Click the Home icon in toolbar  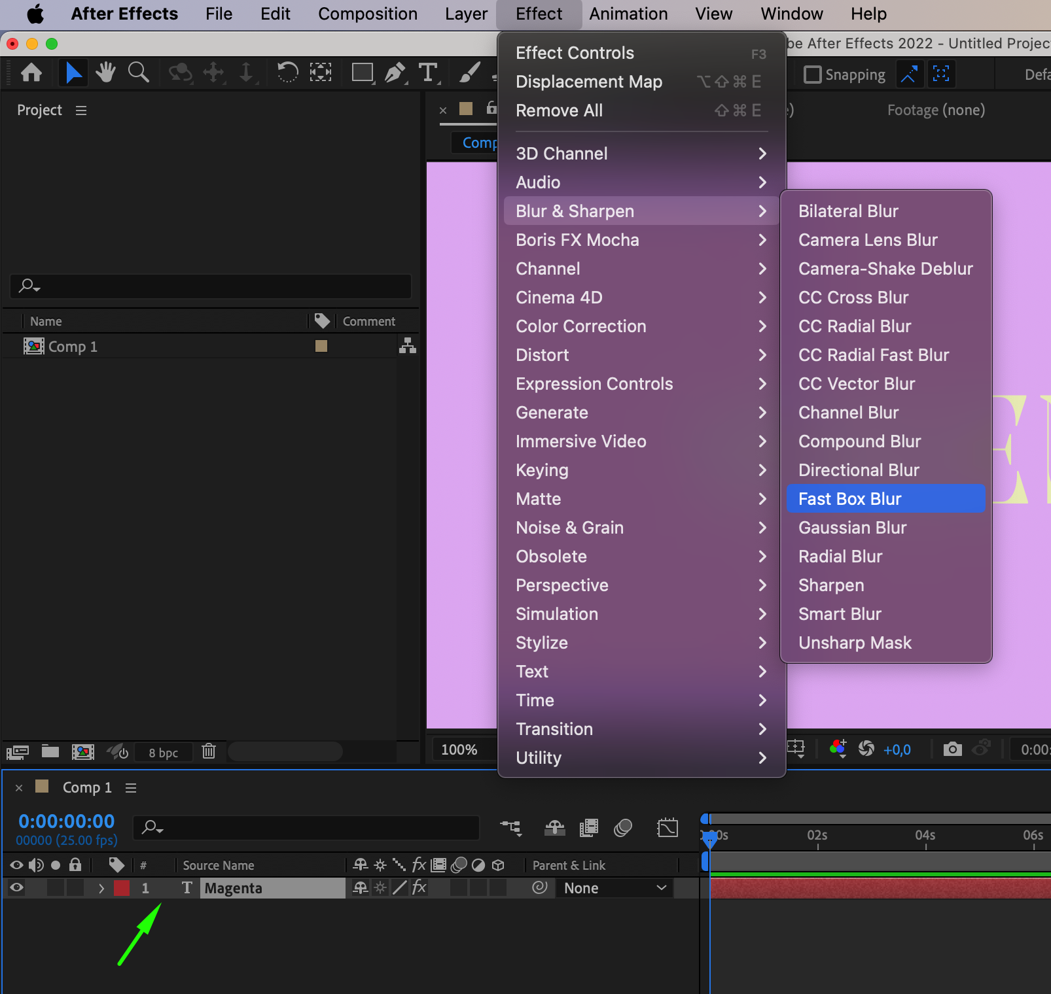click(31, 72)
